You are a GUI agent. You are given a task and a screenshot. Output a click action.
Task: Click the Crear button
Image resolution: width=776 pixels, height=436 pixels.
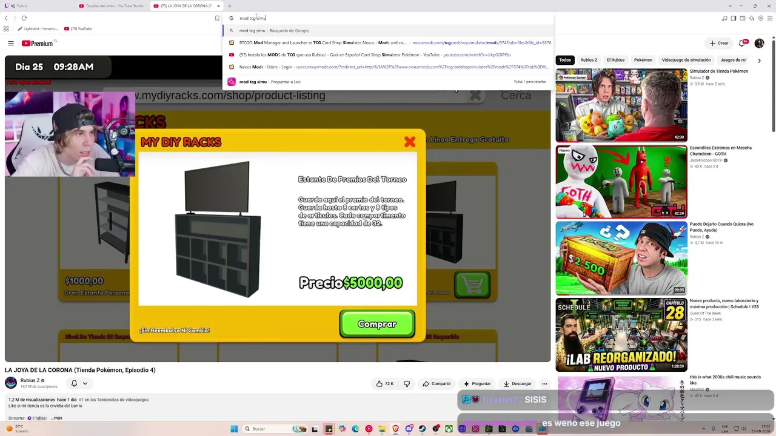[x=719, y=44]
